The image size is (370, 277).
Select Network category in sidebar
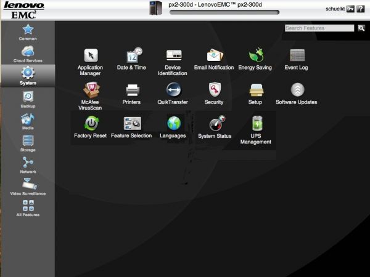[28, 165]
